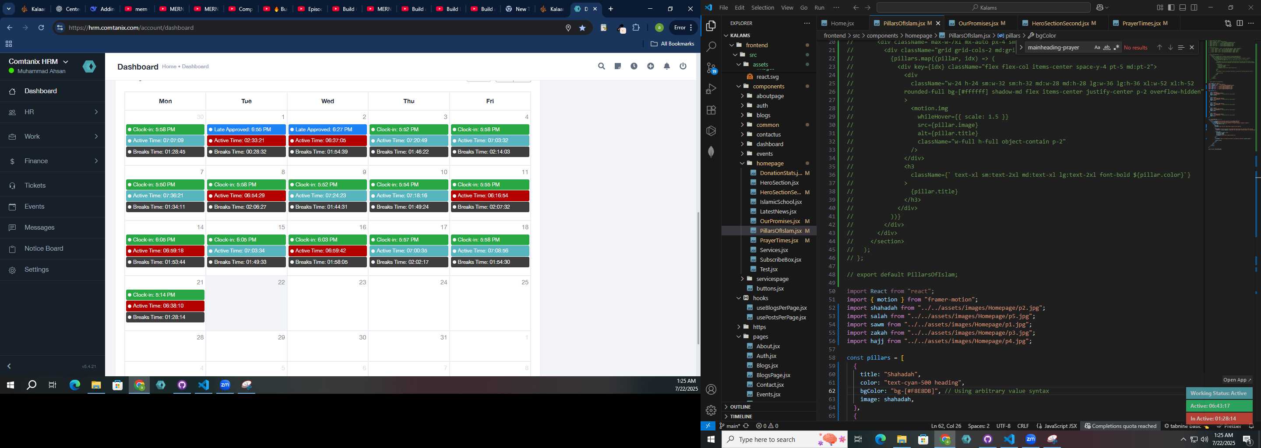Click the HRM header search icon
1261x448 pixels.
pos(602,66)
